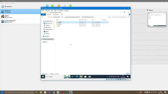The width and height of the screenshot is (168, 94).
Task: Switch Explorer to large icons view
Action: (x=129, y=74)
